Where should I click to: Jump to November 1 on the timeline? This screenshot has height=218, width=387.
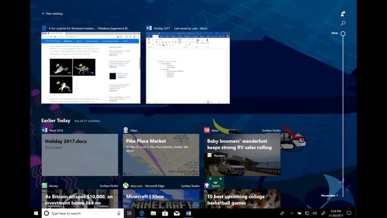tap(330, 196)
